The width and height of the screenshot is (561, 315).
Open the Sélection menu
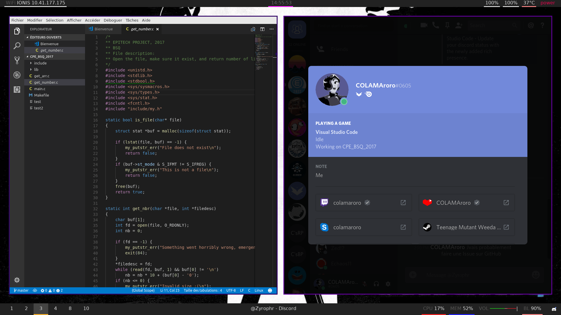click(55, 20)
